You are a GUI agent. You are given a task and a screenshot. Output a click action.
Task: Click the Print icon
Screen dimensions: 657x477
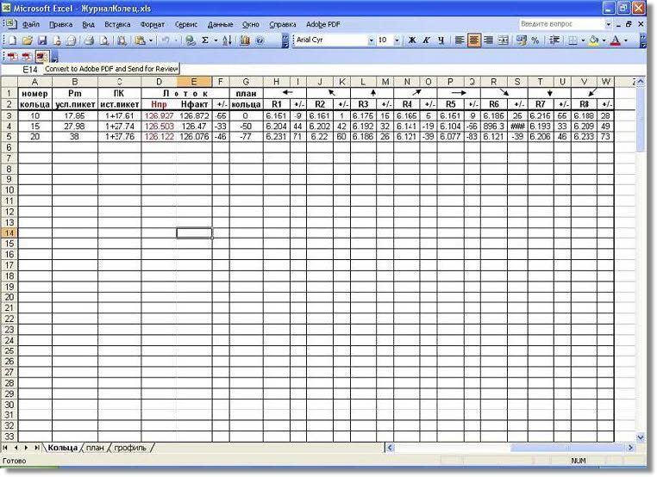pyautogui.click(x=87, y=40)
